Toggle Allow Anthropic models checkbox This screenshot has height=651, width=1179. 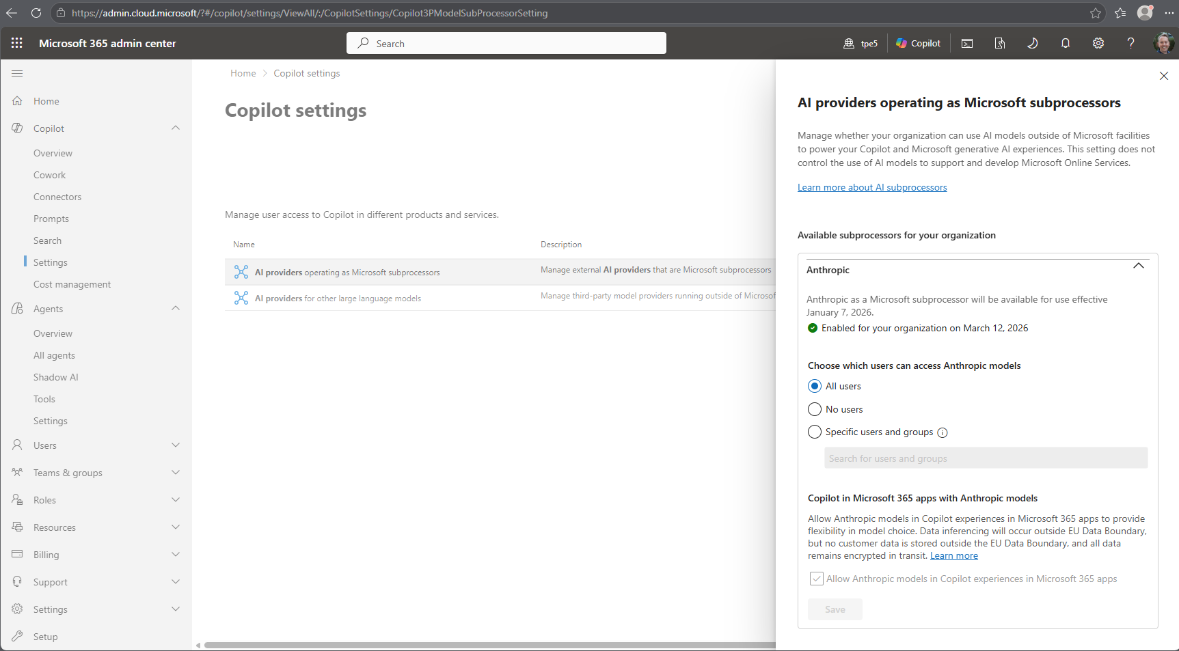tap(817, 579)
